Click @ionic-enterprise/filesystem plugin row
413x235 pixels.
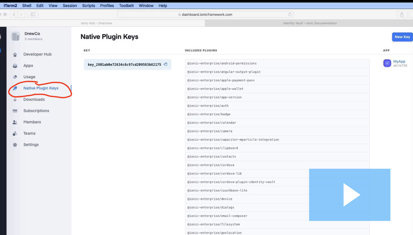(x=277, y=224)
